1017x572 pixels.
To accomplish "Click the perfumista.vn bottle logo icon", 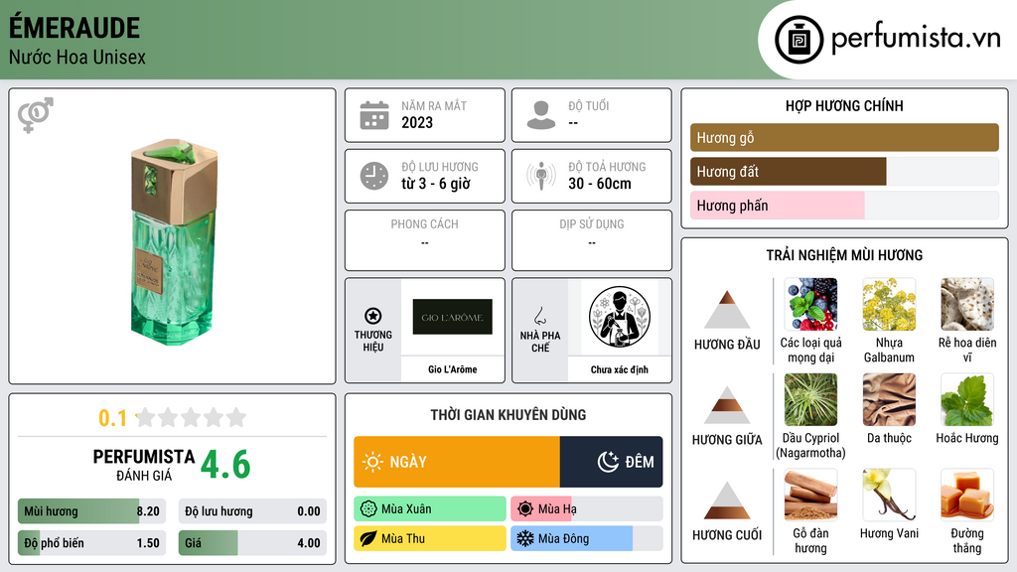I will pos(799,40).
